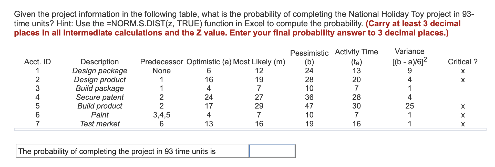Click the Activity Time (te) header
The image size is (495, 167).
(356, 57)
